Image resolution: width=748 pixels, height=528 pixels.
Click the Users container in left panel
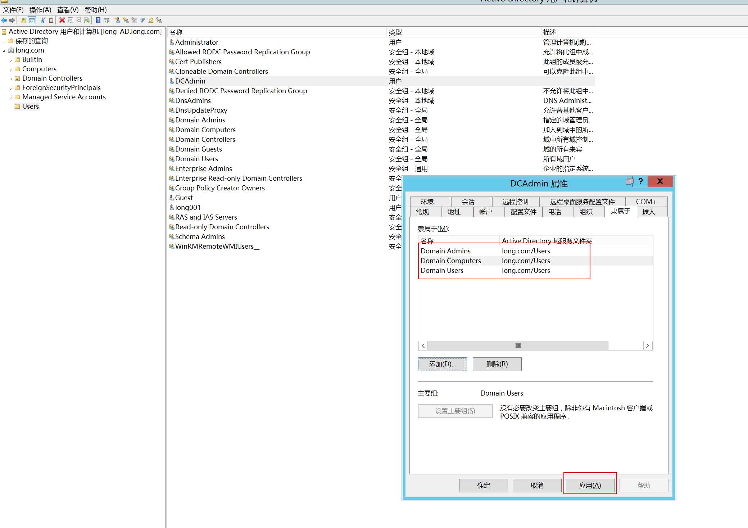(x=30, y=106)
